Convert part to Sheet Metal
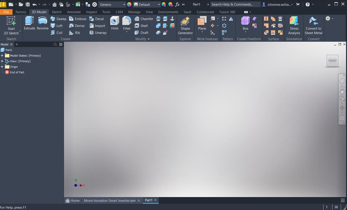The height and width of the screenshot is (210, 347). click(313, 25)
